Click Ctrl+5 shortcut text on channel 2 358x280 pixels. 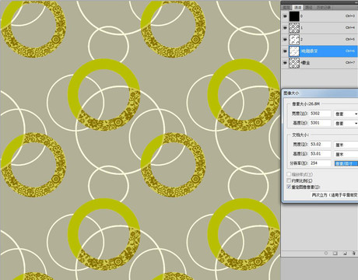coord(350,39)
